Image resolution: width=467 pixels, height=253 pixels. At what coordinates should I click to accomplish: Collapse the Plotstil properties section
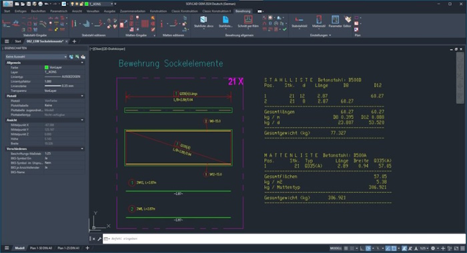[82, 96]
